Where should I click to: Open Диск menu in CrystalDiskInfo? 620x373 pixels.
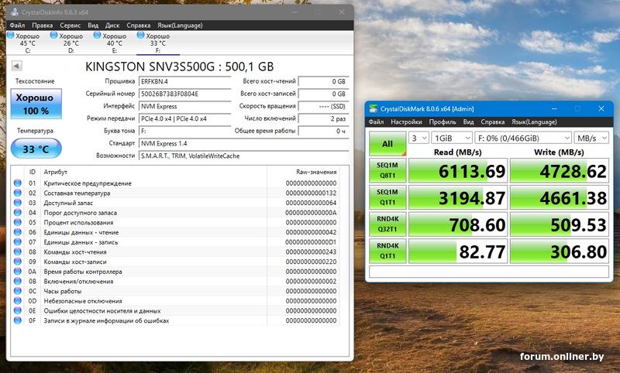tap(112, 26)
